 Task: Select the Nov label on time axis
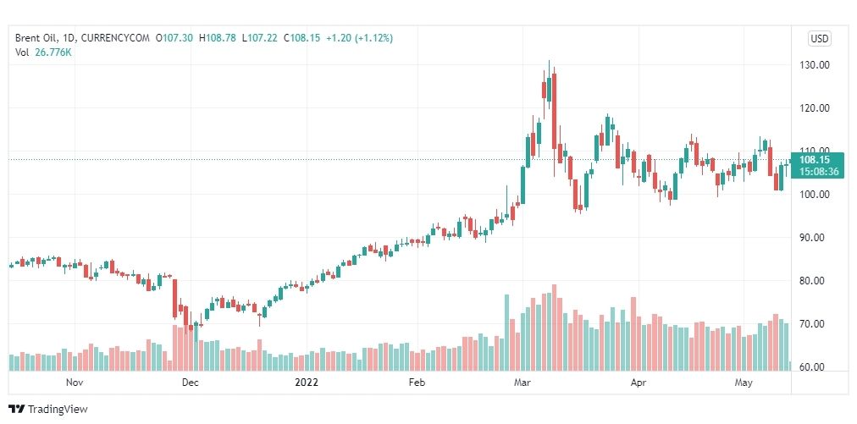point(75,383)
